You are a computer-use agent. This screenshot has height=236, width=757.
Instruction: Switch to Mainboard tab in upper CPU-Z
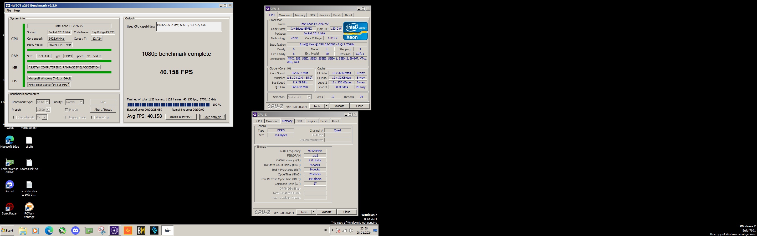point(285,15)
